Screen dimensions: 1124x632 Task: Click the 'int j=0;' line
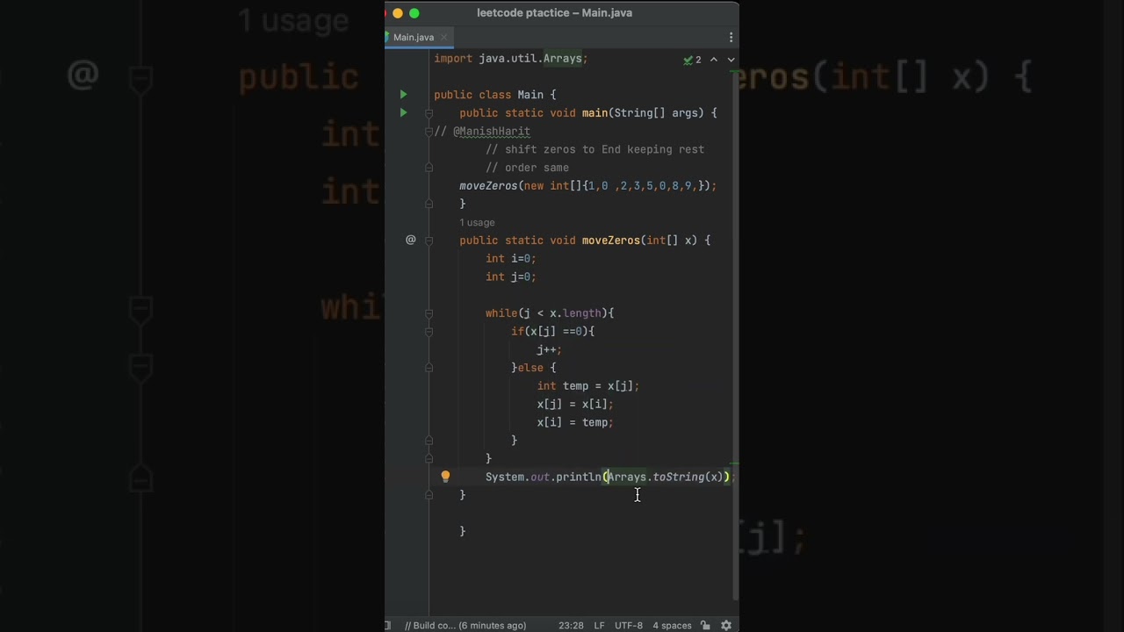coord(510,276)
